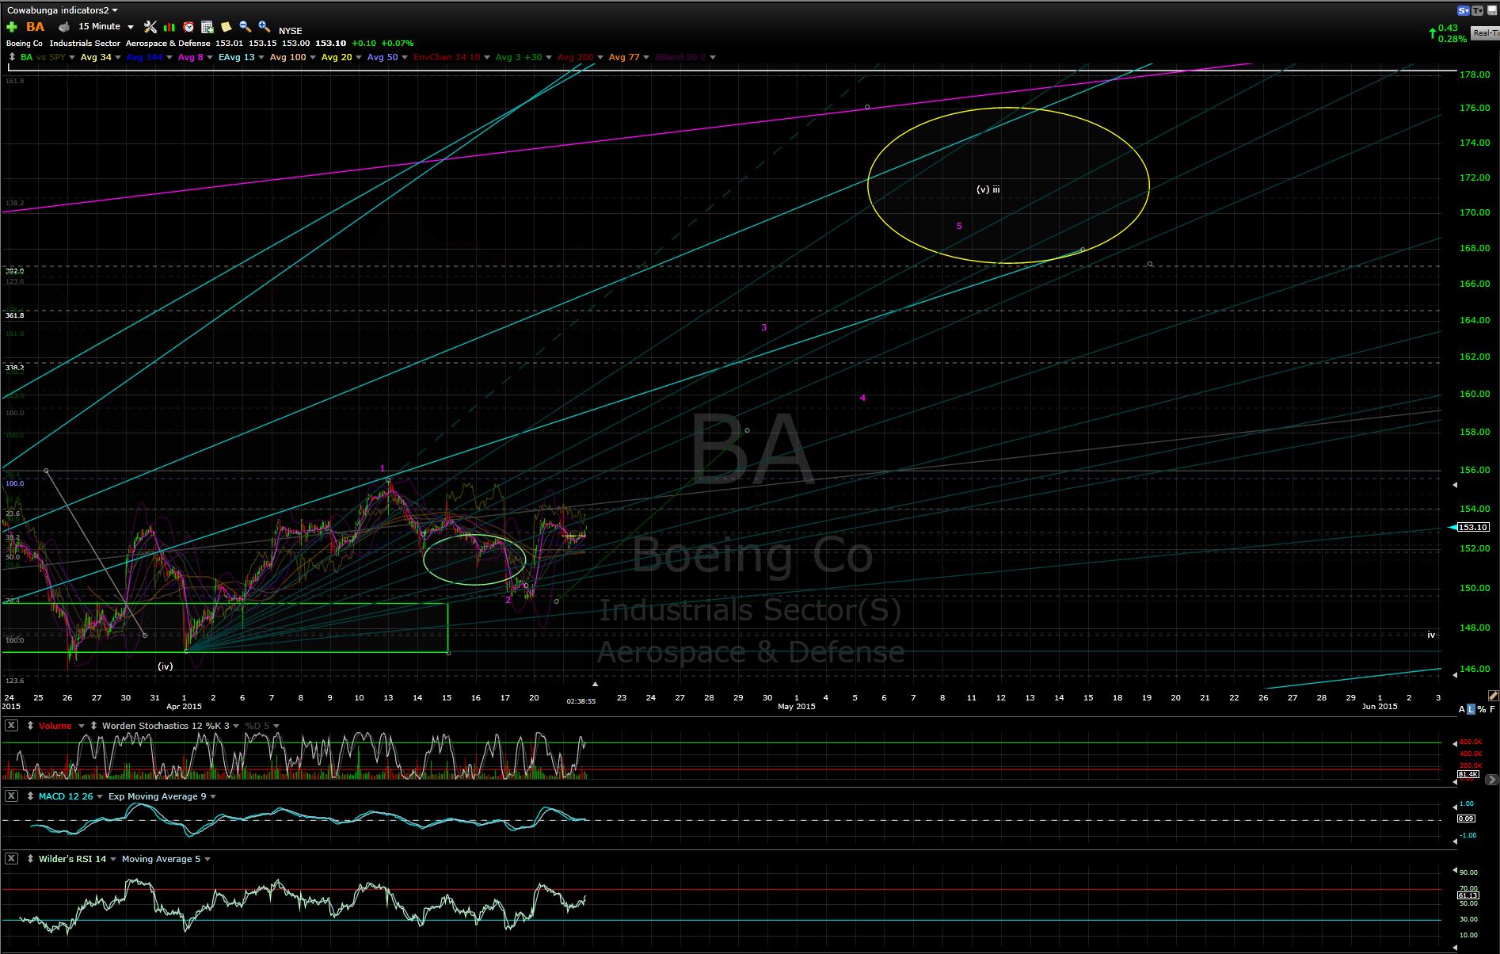Click the green-red bar chart style icon
Viewport: 1500px width, 954px height.
[169, 27]
